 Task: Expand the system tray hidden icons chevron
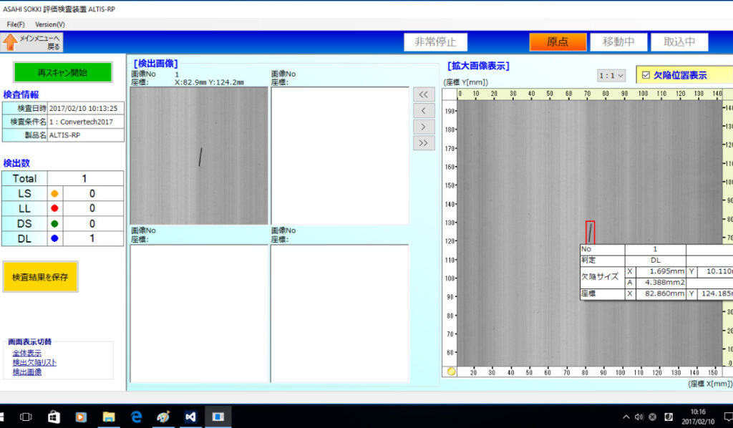[x=626, y=417]
